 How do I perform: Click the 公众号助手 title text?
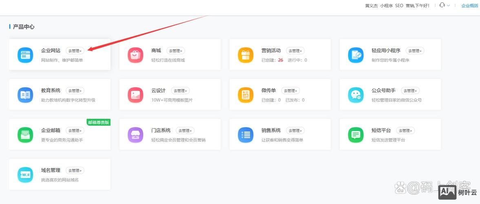tap(384, 90)
